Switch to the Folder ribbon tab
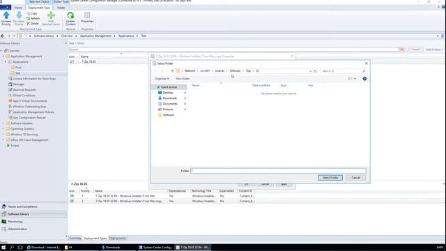The image size is (446, 251). pyautogui.click(x=61, y=8)
